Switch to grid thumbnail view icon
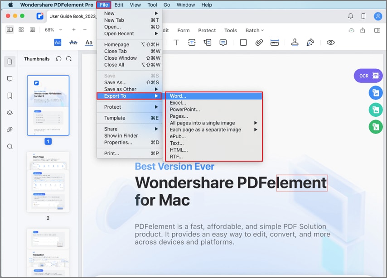Screen dimensions: 387x278 pos(21,29)
